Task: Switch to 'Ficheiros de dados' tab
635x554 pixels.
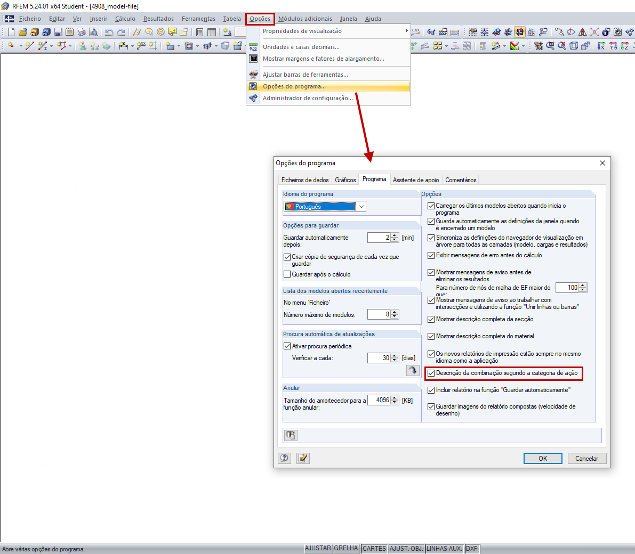Action: coord(305,180)
